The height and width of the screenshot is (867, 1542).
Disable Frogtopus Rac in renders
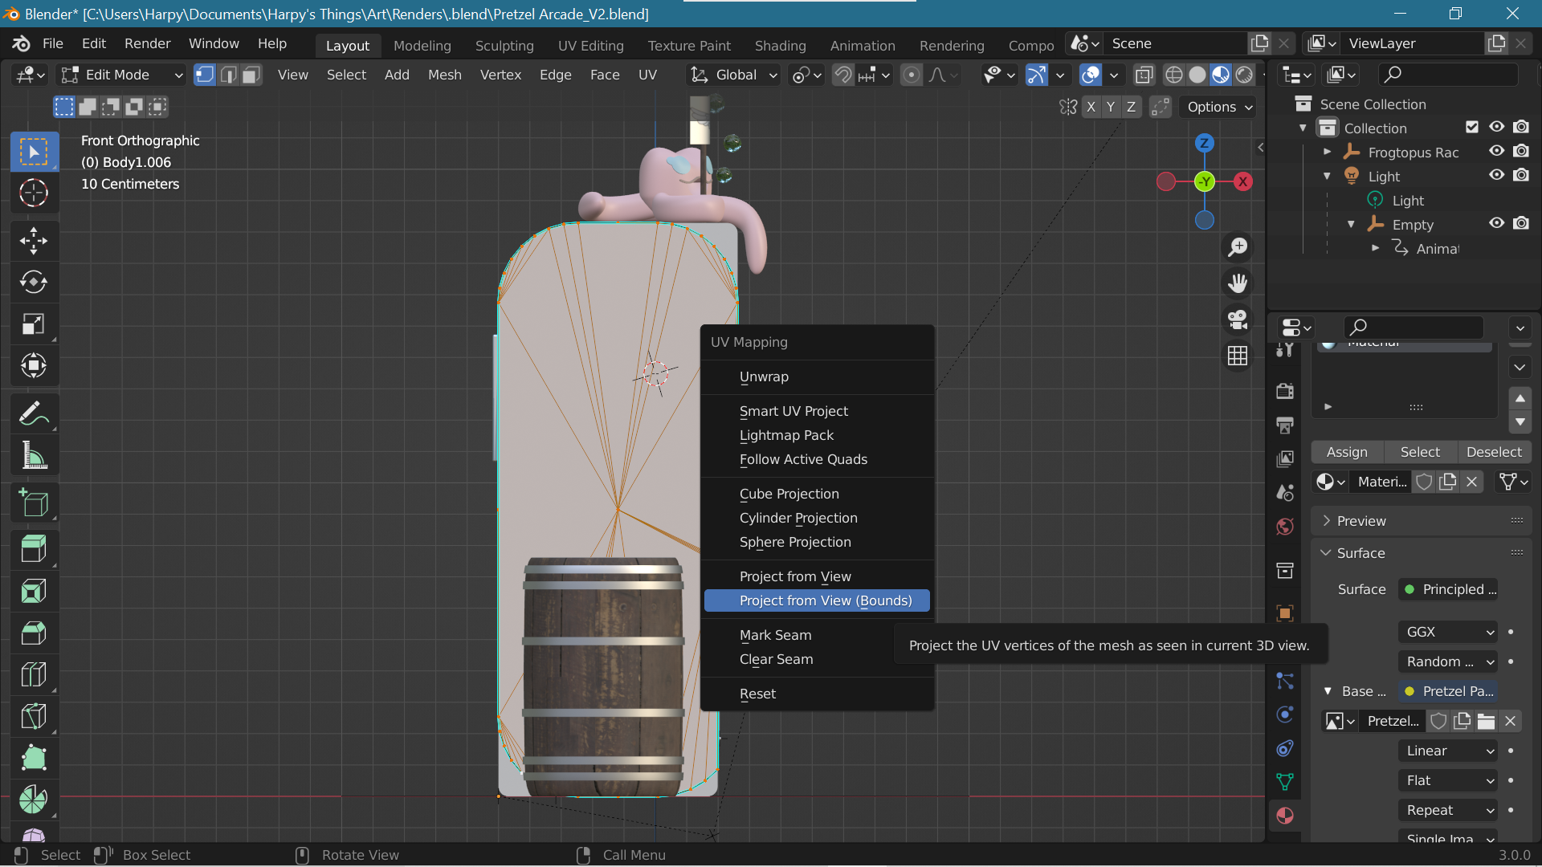click(x=1521, y=151)
